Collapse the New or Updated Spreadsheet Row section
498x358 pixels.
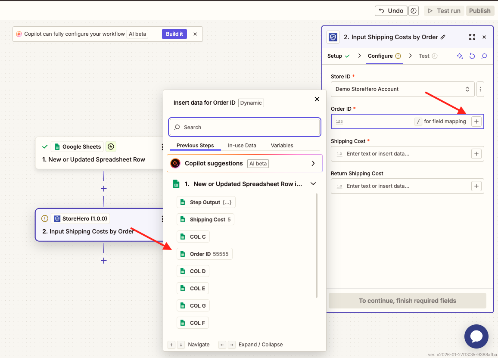pyautogui.click(x=313, y=184)
